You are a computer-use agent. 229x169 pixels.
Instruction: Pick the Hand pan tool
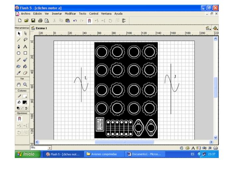[x=19, y=84]
